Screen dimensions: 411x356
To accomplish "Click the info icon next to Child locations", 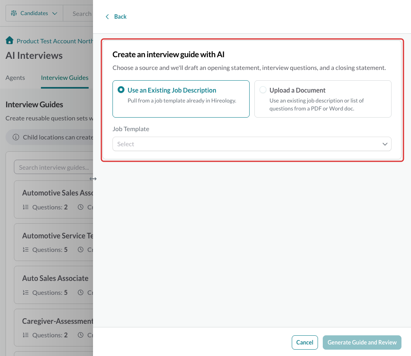I will pos(16,137).
